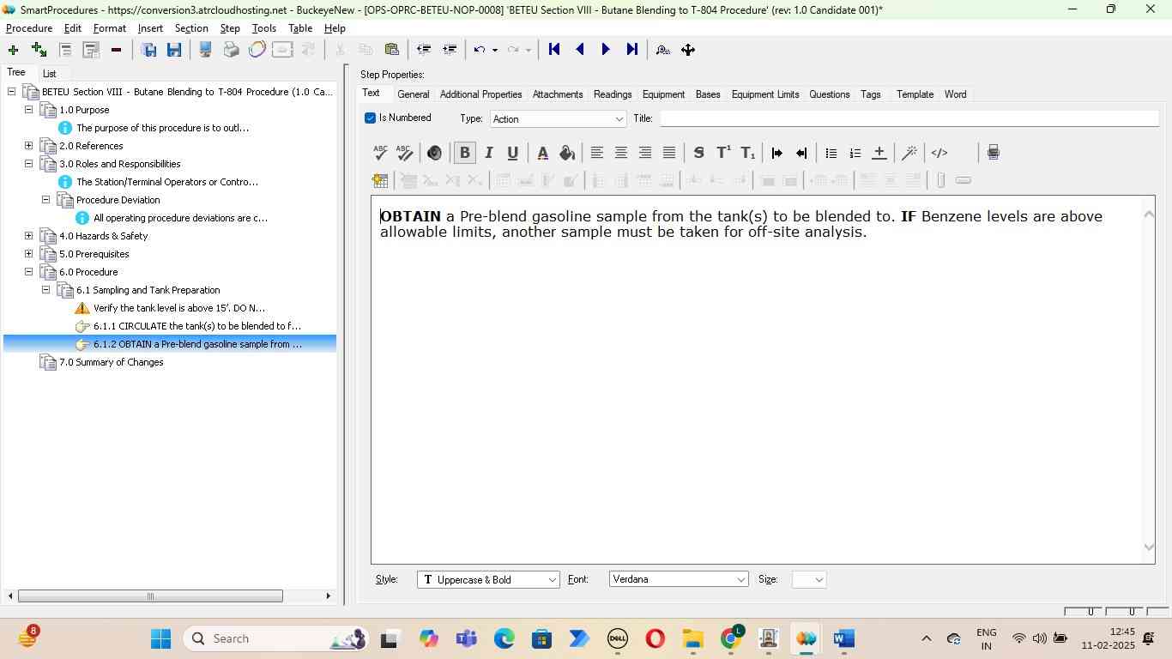Collapse the 6.1 Sampling and Tank Preparation node
Image resolution: width=1172 pixels, height=659 pixels.
click(46, 290)
